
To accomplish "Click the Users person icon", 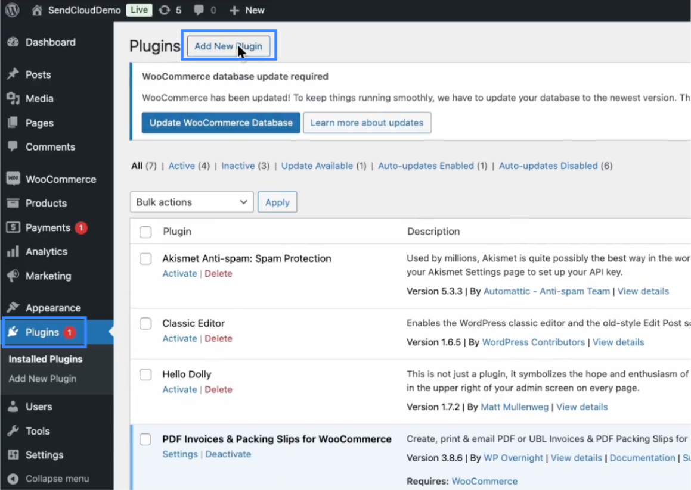I will click(13, 407).
